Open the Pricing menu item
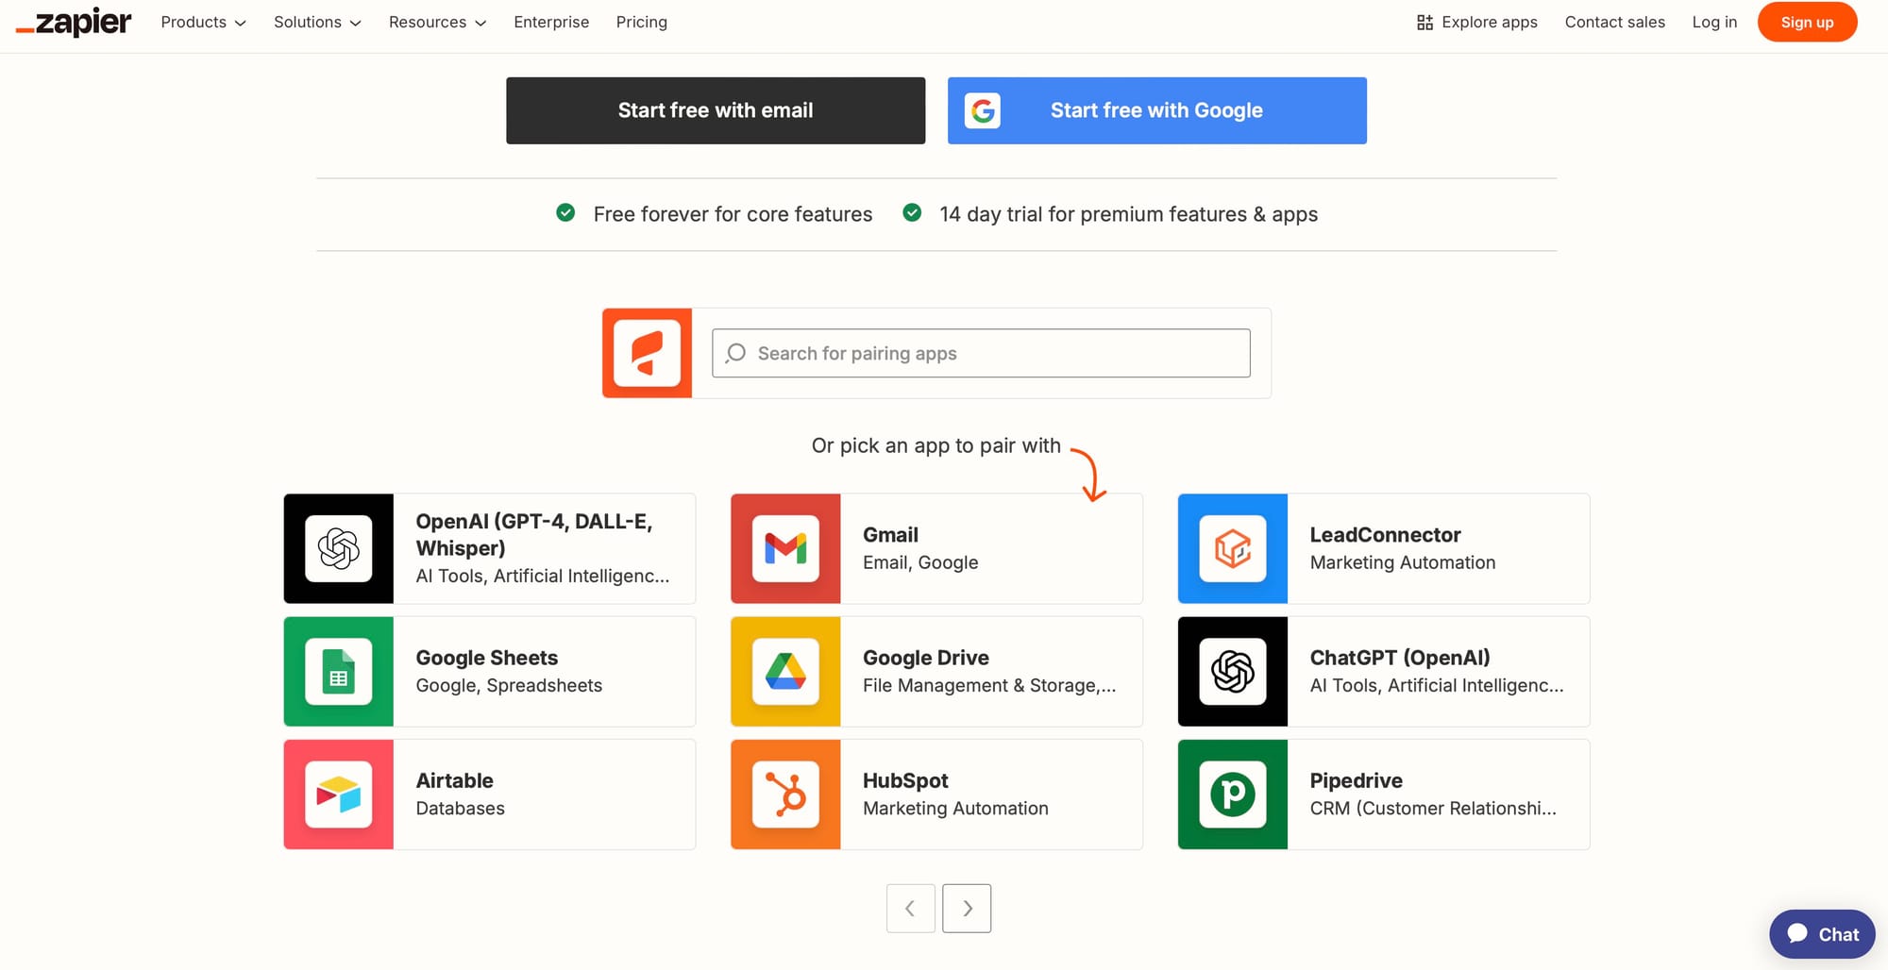 pyautogui.click(x=641, y=22)
